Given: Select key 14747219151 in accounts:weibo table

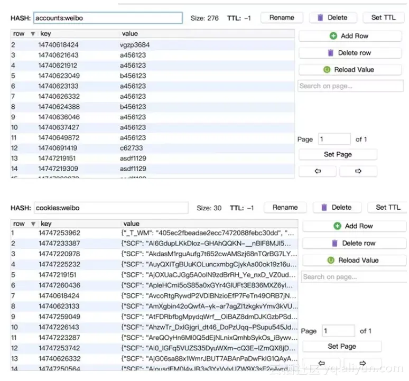Looking at the screenshot, I should (x=57, y=159).
